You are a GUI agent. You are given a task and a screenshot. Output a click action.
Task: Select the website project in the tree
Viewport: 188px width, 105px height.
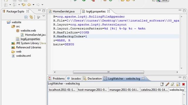coord(16,22)
